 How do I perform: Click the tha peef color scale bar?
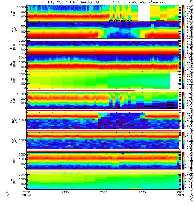click(x=183, y=13)
